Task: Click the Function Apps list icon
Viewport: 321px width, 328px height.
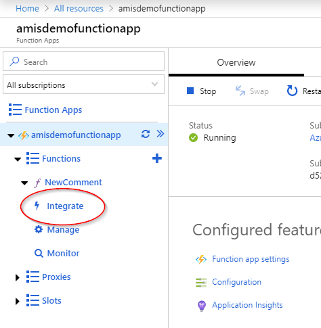Action: [x=15, y=110]
